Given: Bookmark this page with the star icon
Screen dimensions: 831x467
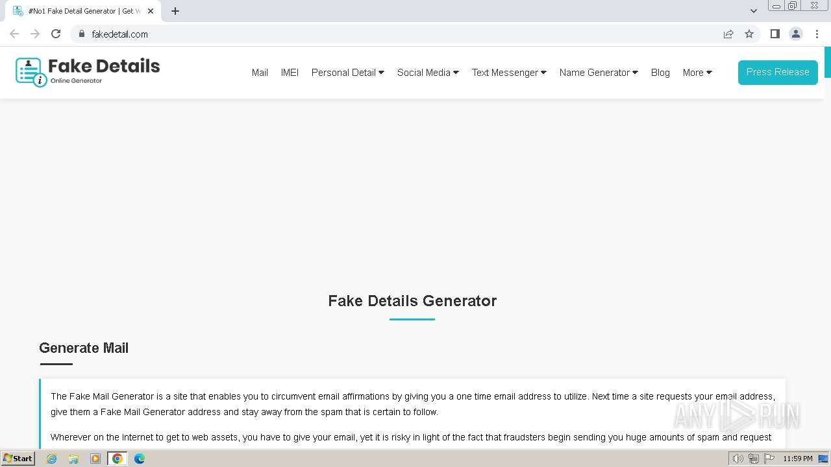Looking at the screenshot, I should tap(749, 34).
